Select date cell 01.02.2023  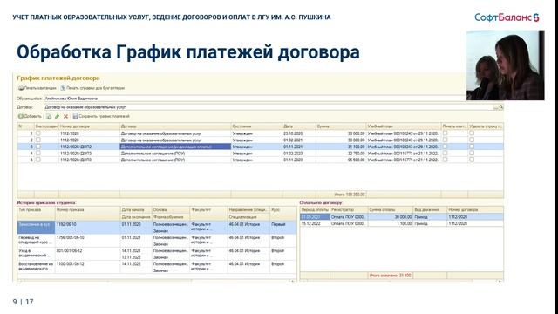pos(299,154)
